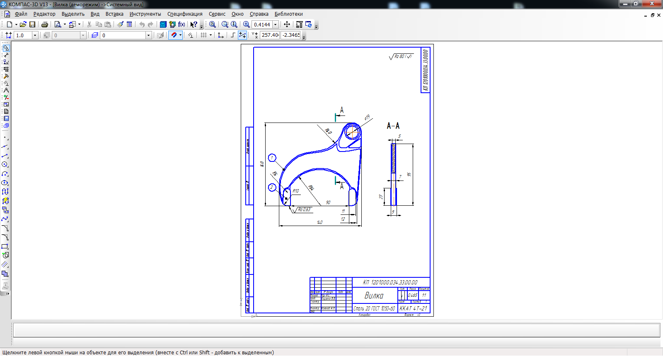
Task: Open the Вставка menu
Action: 114,14
